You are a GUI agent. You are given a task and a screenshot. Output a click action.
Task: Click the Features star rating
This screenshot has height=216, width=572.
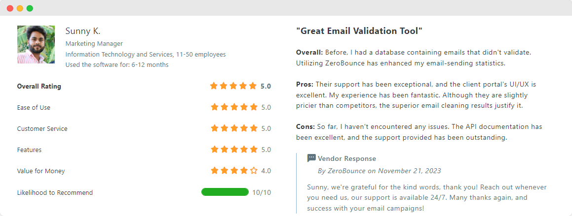pos(234,150)
